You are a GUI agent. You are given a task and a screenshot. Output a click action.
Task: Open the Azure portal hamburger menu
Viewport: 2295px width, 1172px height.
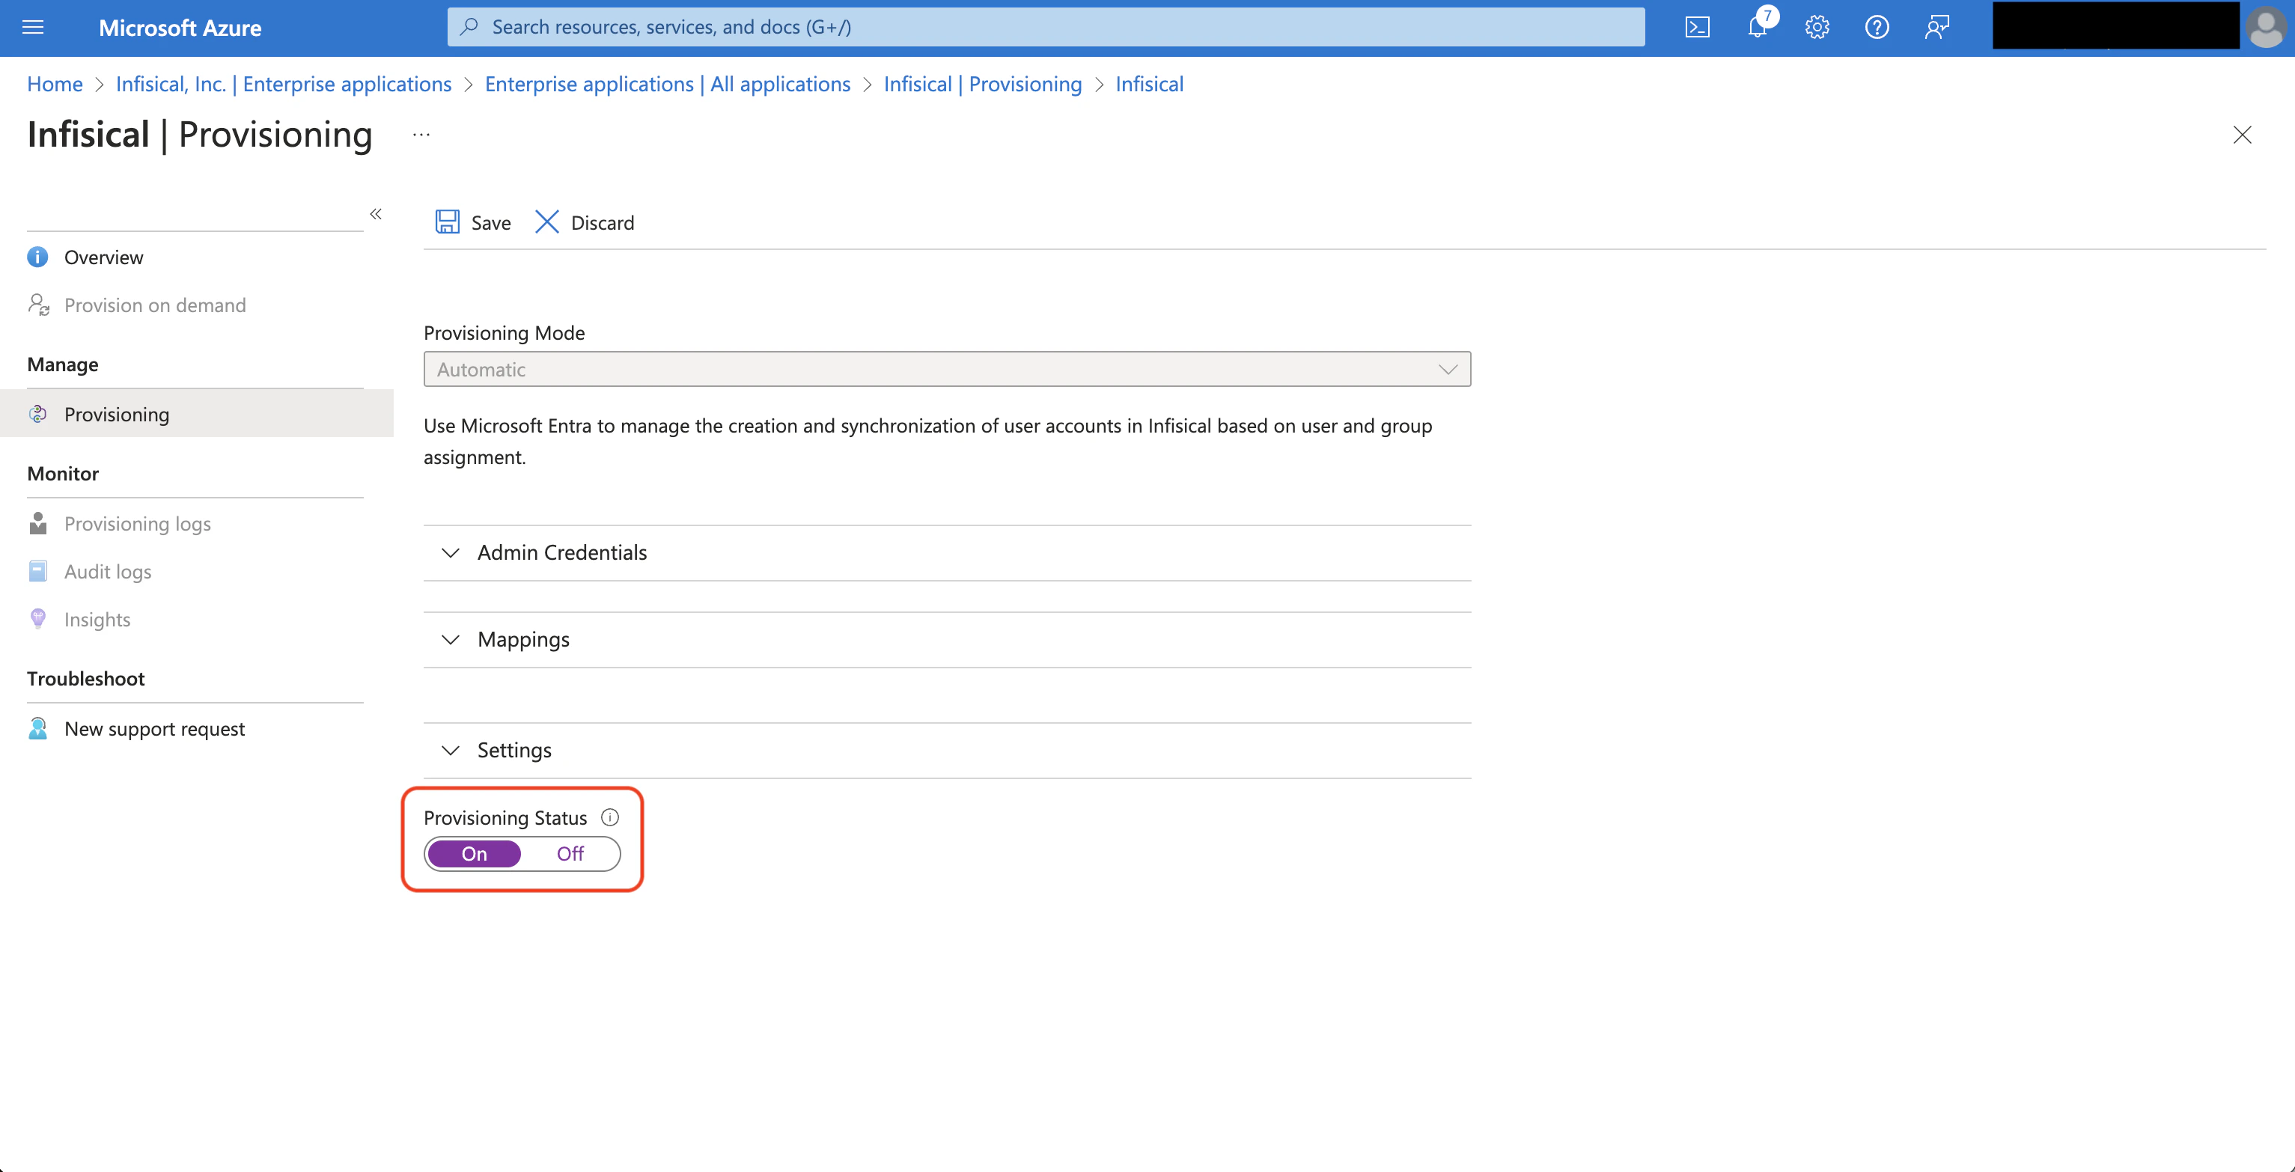coord(33,28)
